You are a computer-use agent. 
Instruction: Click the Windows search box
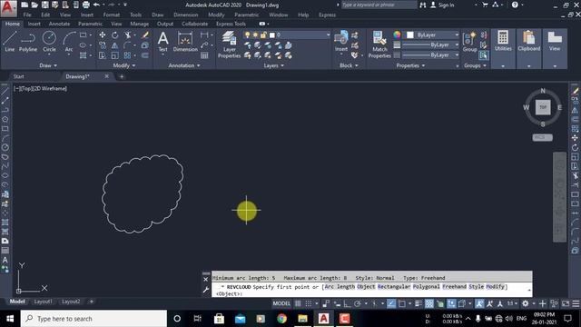pyautogui.click(x=94, y=319)
